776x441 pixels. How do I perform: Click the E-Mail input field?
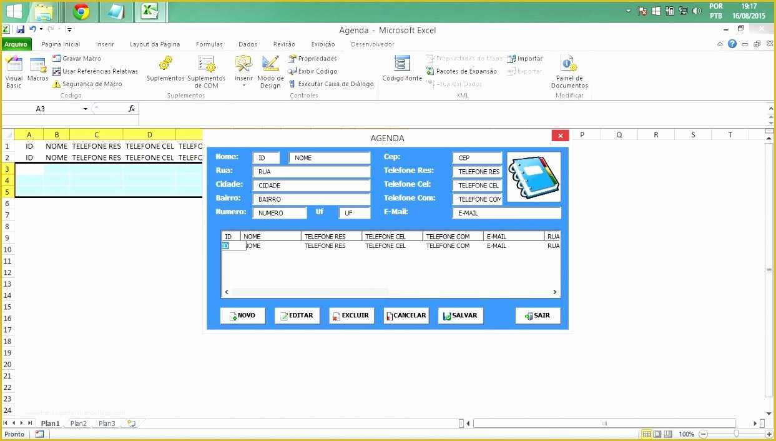click(x=506, y=213)
